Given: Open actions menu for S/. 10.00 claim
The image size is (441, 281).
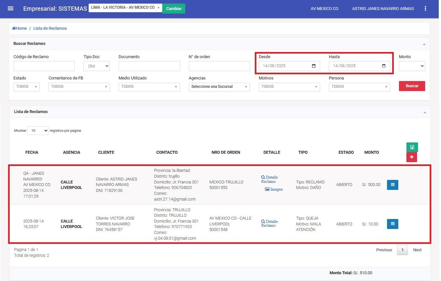Looking at the screenshot, I should pyautogui.click(x=393, y=224).
